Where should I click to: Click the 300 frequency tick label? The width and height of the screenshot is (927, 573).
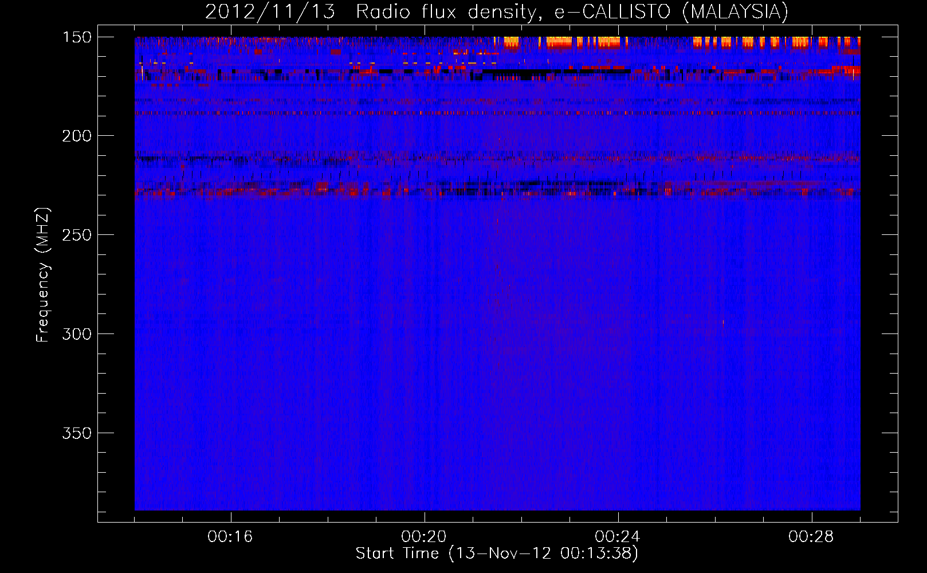point(77,334)
